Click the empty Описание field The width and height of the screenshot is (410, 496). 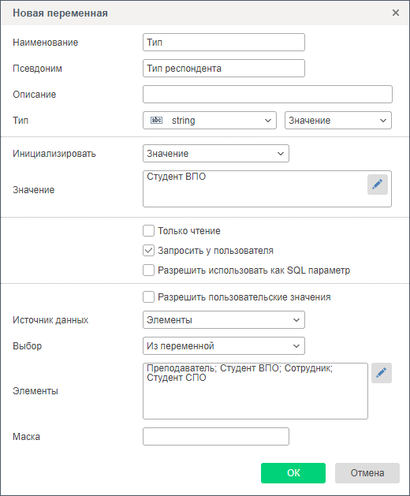(267, 94)
